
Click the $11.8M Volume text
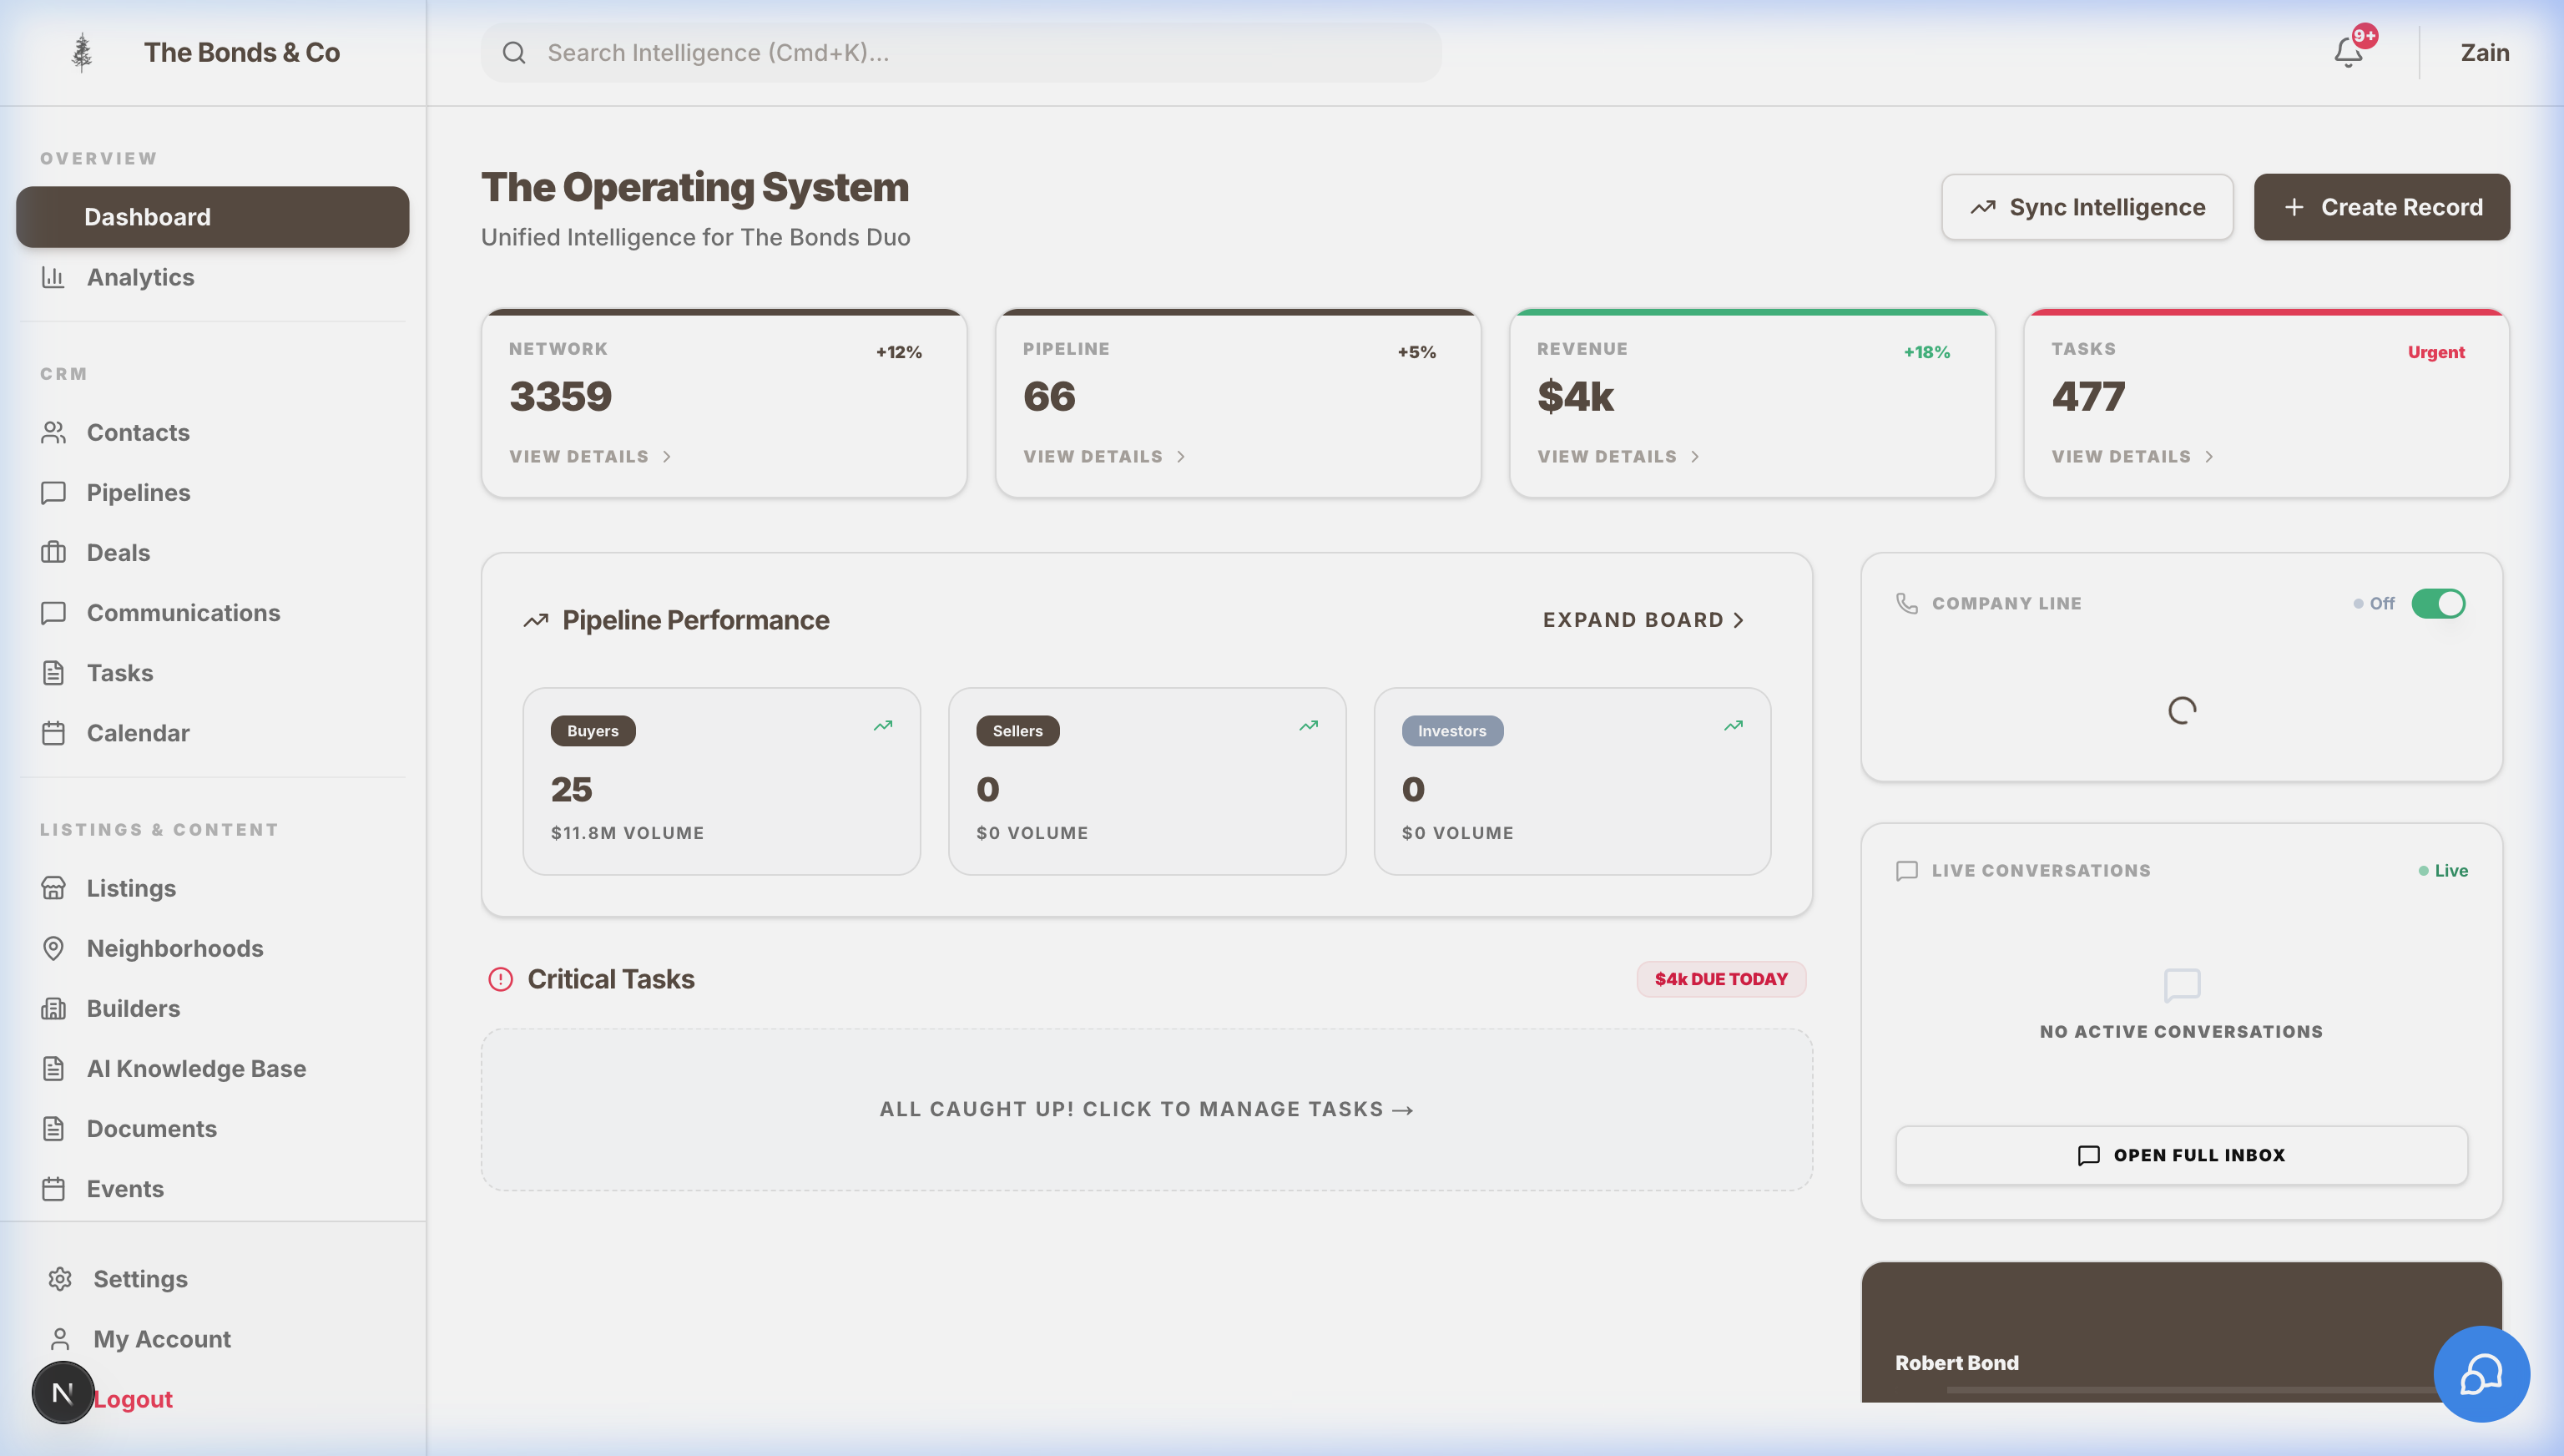[628, 833]
